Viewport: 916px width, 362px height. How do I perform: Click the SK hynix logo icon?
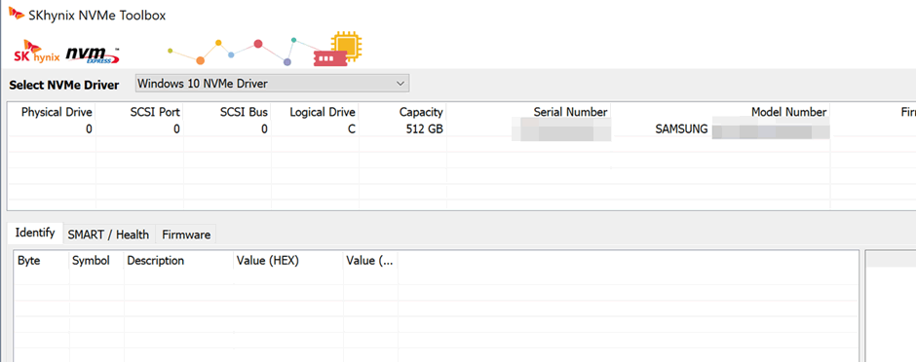(x=36, y=53)
